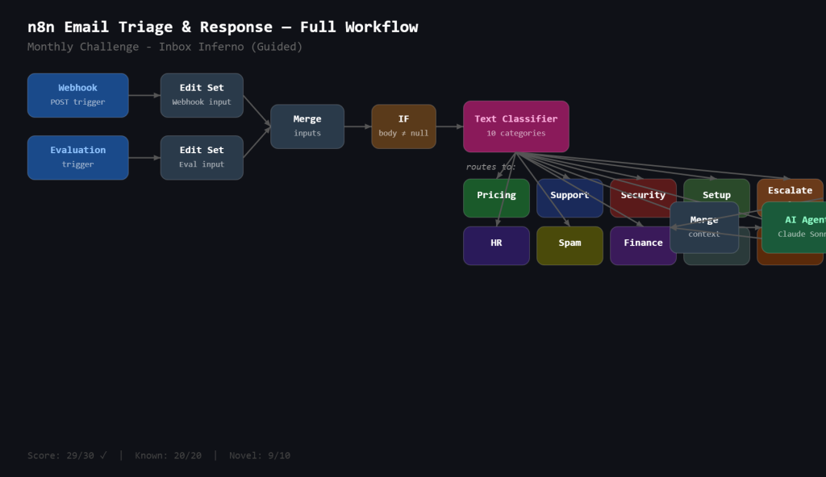Screen dimensions: 826x477
Task: Select the Evaluation trigger node
Action: [x=77, y=157]
